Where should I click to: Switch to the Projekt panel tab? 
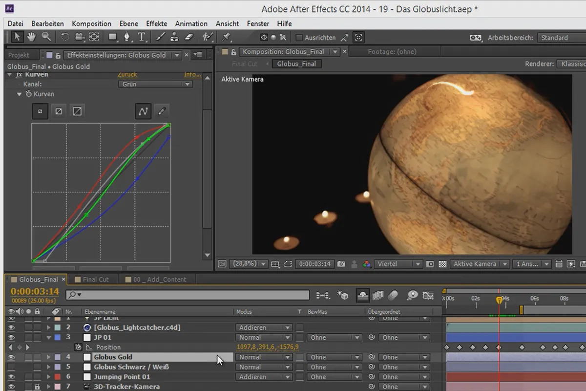pyautogui.click(x=19, y=55)
